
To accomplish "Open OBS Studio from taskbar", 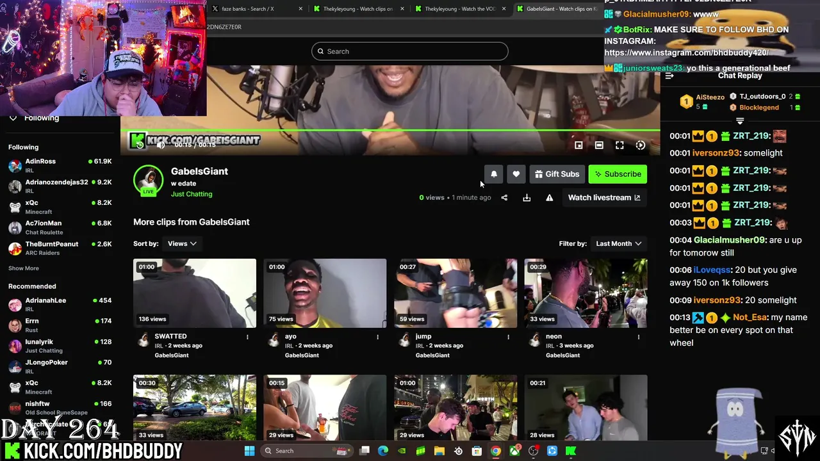I will 533,451.
